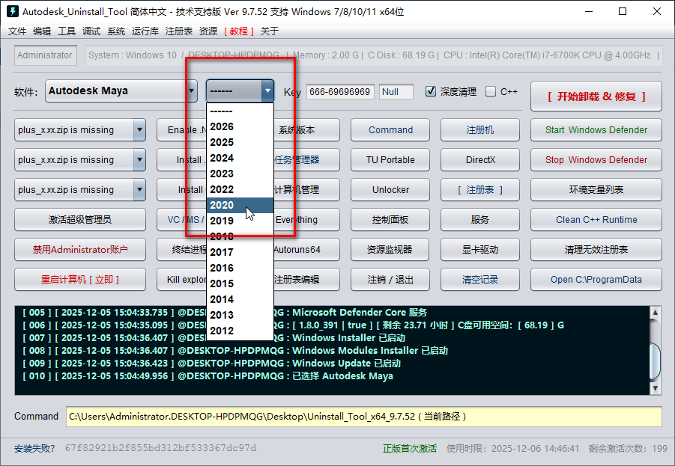Toggle the 深度清理 checkbox

click(431, 91)
